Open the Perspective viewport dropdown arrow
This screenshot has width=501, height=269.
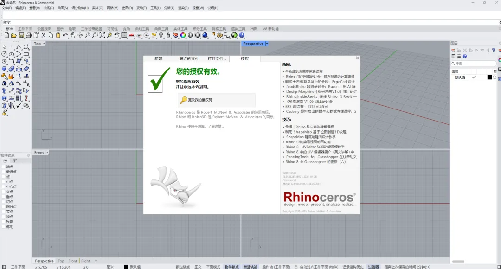267,44
